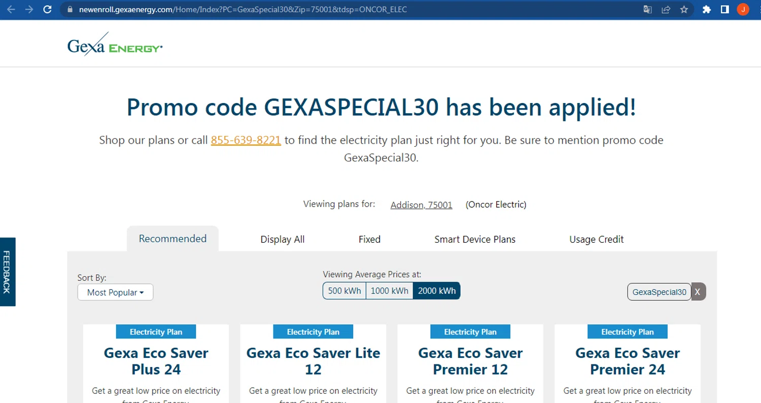Click Electricity Plan badge above Eco Saver Lite 12

[x=313, y=332]
